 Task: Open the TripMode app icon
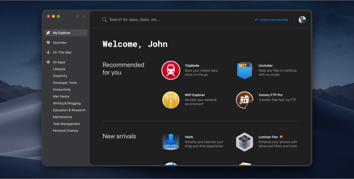tap(171, 70)
